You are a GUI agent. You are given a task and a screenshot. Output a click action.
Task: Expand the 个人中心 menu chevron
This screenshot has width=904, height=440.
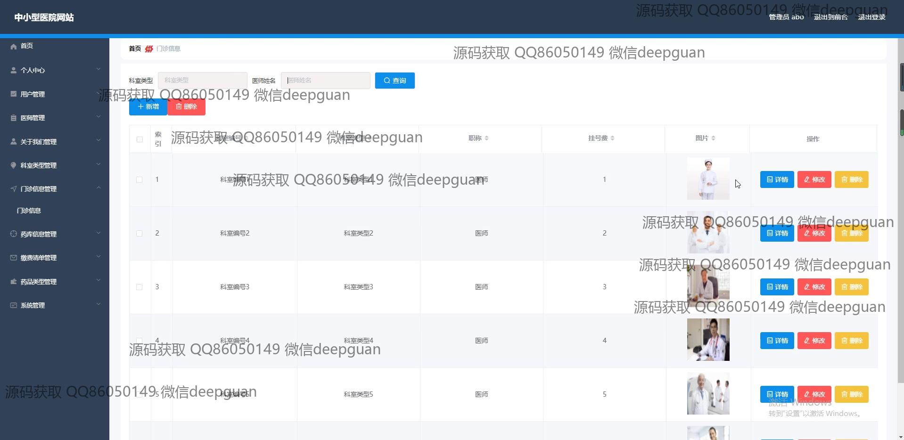99,69
